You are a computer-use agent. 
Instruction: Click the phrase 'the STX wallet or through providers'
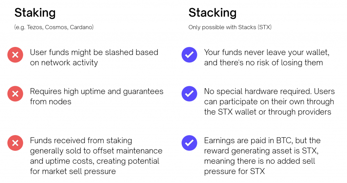pyautogui.click(x=268, y=112)
